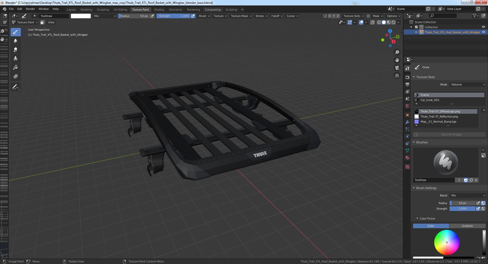
Task: Open the viewport View menu
Action: 51,22
